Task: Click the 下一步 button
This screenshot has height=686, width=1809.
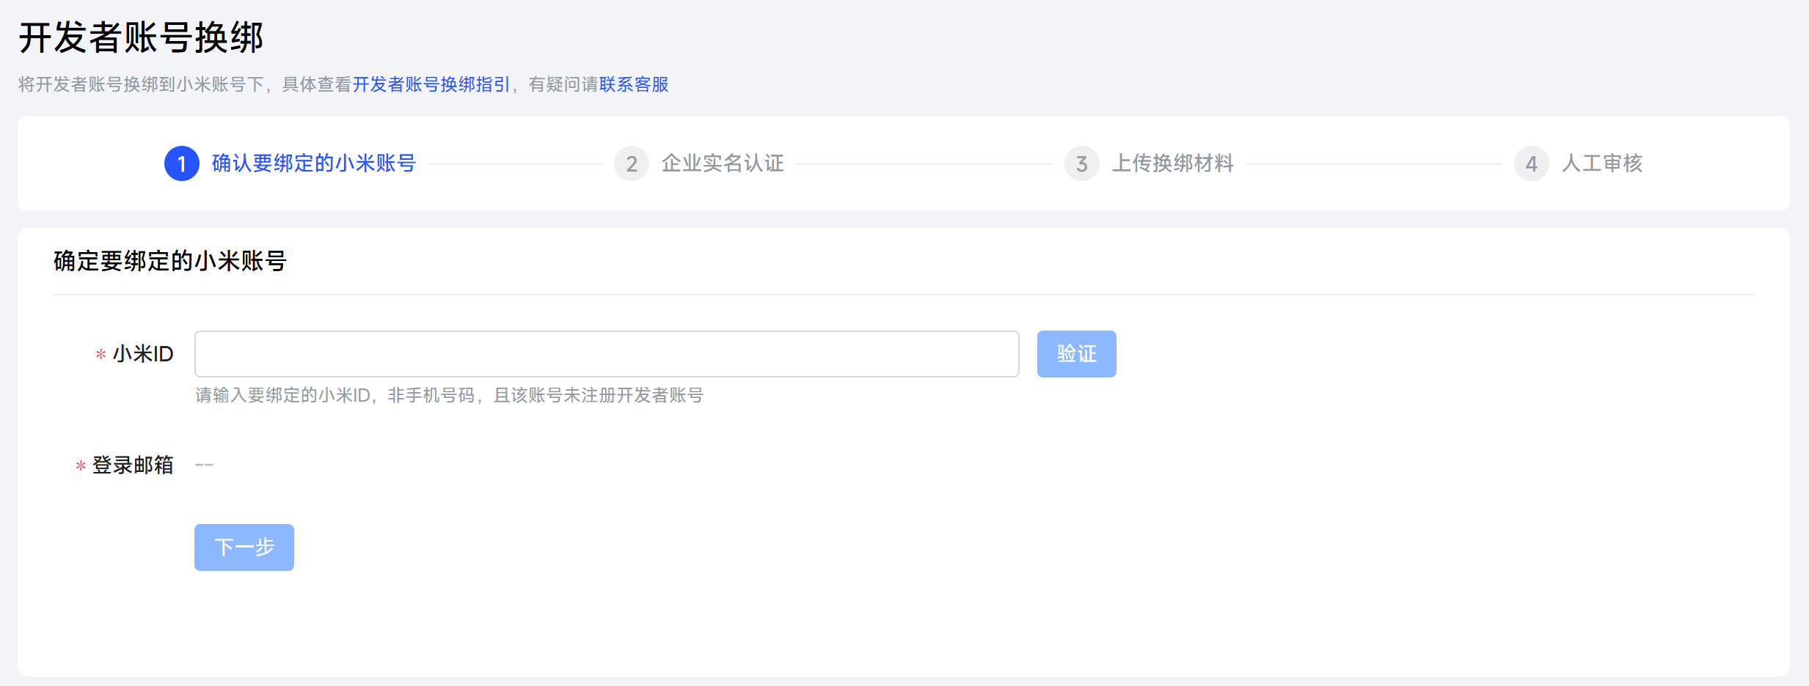Action: point(244,547)
